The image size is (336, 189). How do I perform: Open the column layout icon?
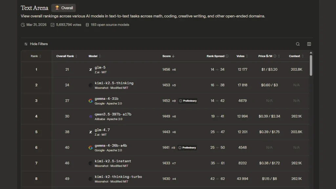pyautogui.click(x=309, y=44)
